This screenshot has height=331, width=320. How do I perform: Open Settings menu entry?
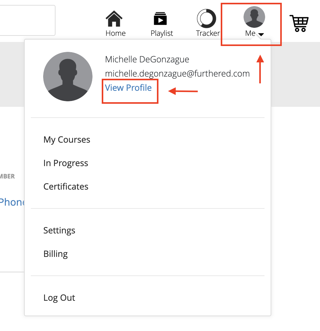(x=59, y=230)
